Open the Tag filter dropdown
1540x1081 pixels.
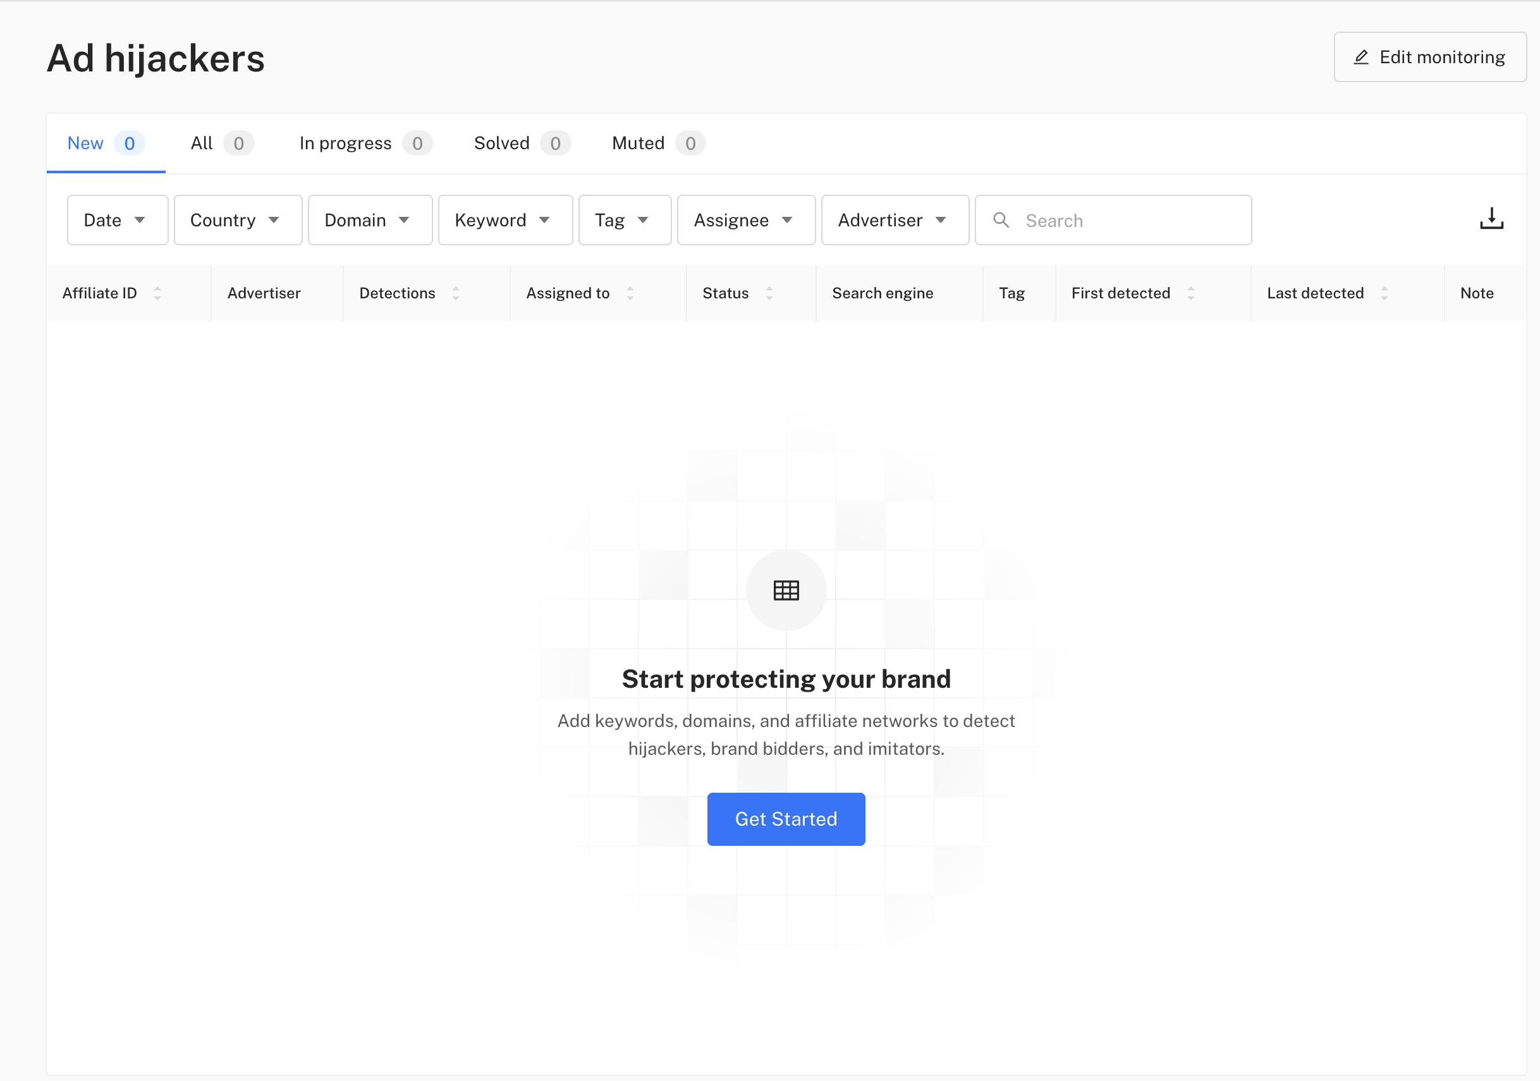625,220
